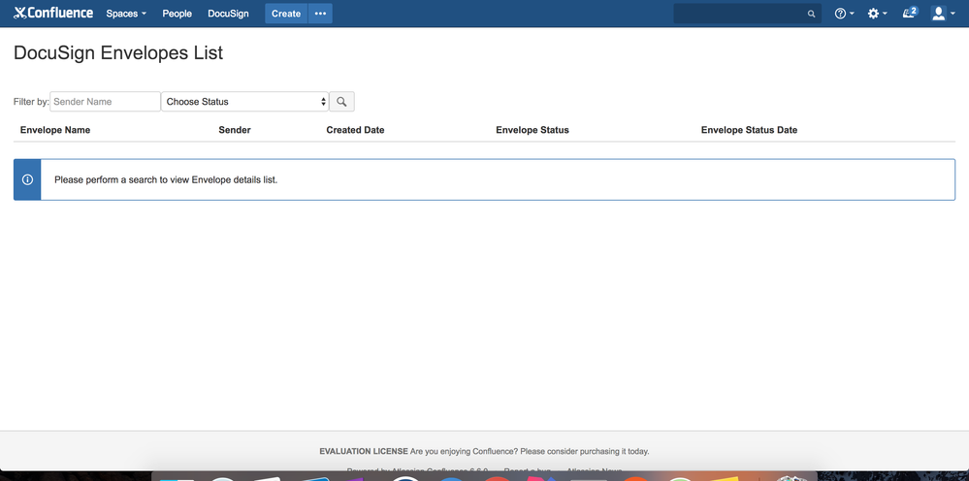Click the magnifier icon in header search
The height and width of the screenshot is (481, 969).
[812, 14]
